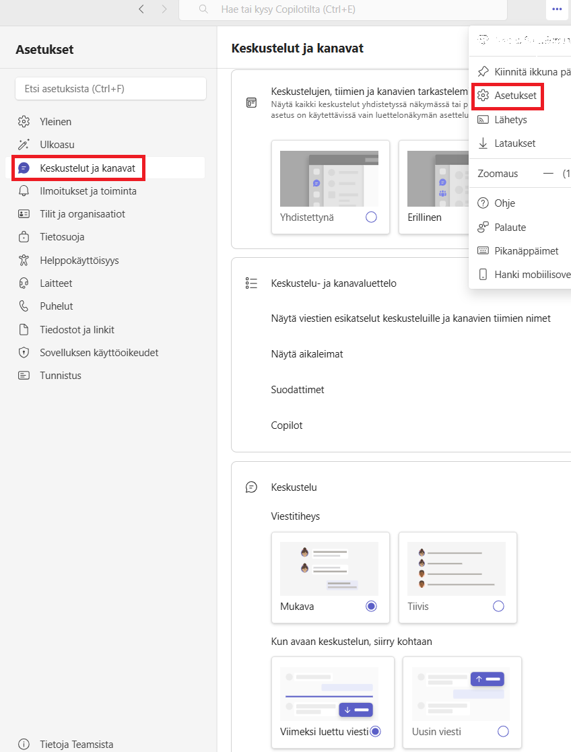571x752 pixels.
Task: Open Tietosuoja lock icon
Action: pos(24,237)
